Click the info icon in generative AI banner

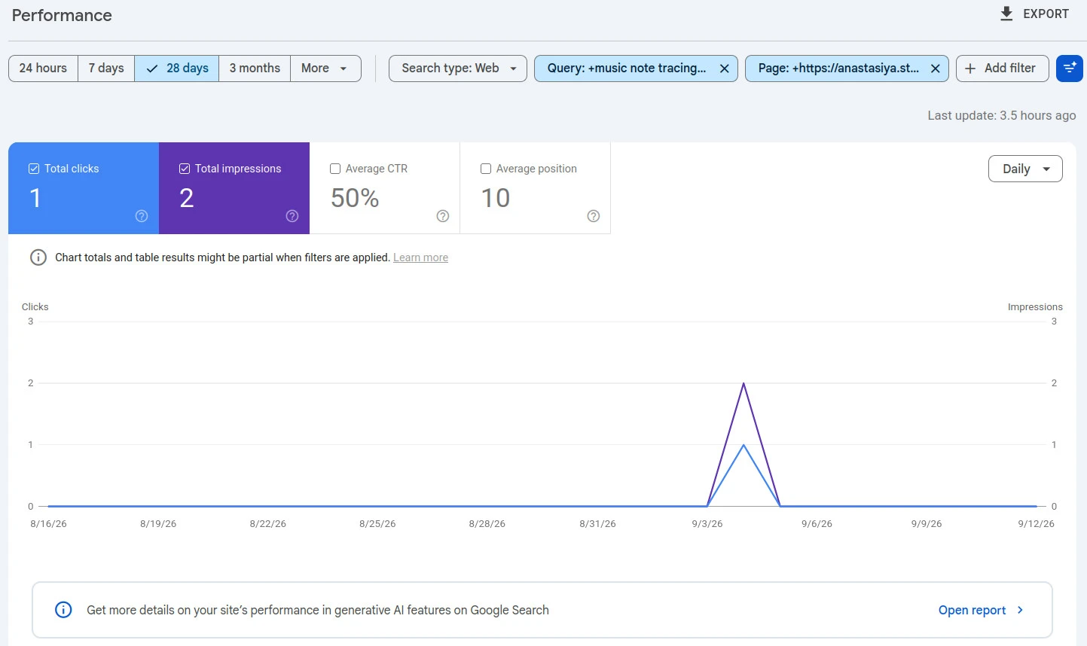(64, 610)
